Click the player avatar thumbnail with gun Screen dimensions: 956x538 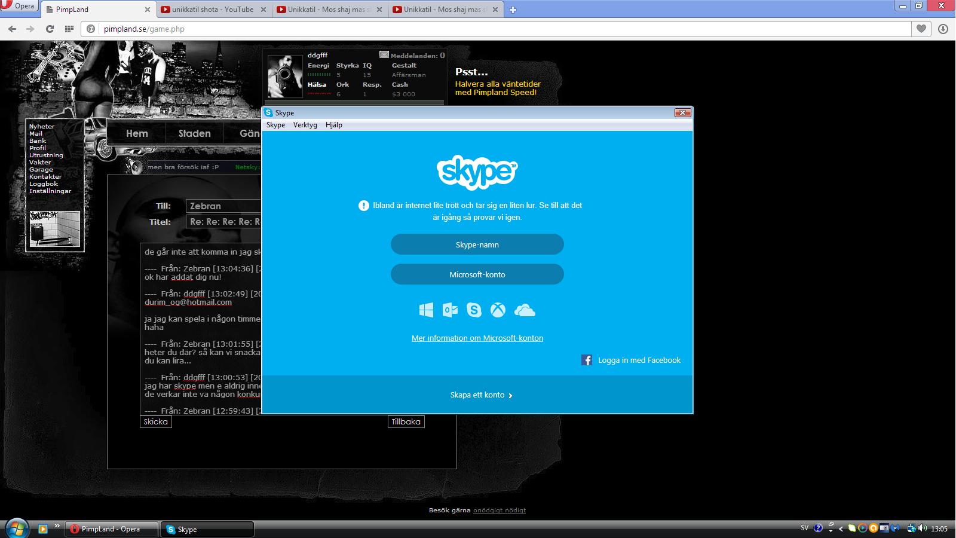pyautogui.click(x=285, y=77)
